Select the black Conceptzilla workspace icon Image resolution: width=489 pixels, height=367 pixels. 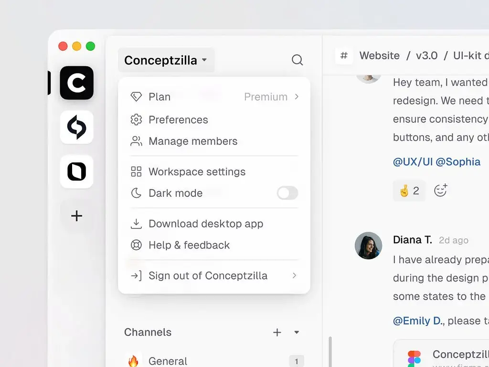76,83
